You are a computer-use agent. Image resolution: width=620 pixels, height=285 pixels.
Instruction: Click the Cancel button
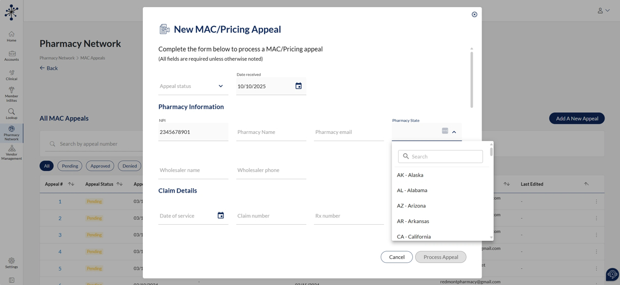(396, 257)
